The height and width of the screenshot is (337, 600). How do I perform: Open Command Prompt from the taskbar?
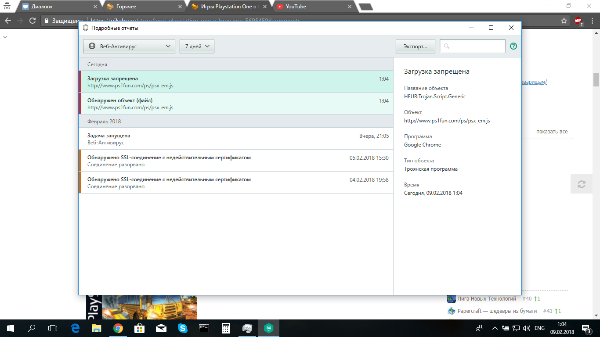[x=204, y=328]
